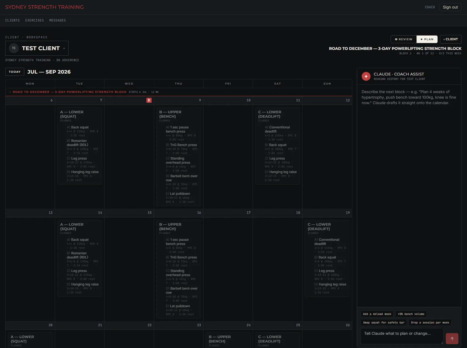Send message with red arrow button

coord(452,339)
